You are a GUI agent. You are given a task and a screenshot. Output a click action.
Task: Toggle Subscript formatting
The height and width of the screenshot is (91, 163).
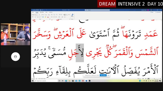(39, 17)
